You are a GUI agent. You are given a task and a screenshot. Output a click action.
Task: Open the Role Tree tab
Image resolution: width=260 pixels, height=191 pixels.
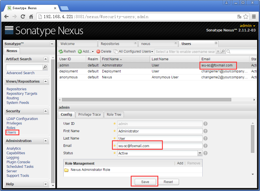point(114,114)
